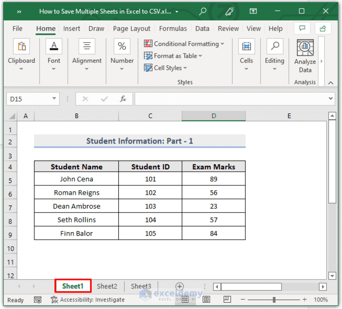Click the Select All corner triangle
Viewport: 342px width, 309px height.
[x=12, y=116]
